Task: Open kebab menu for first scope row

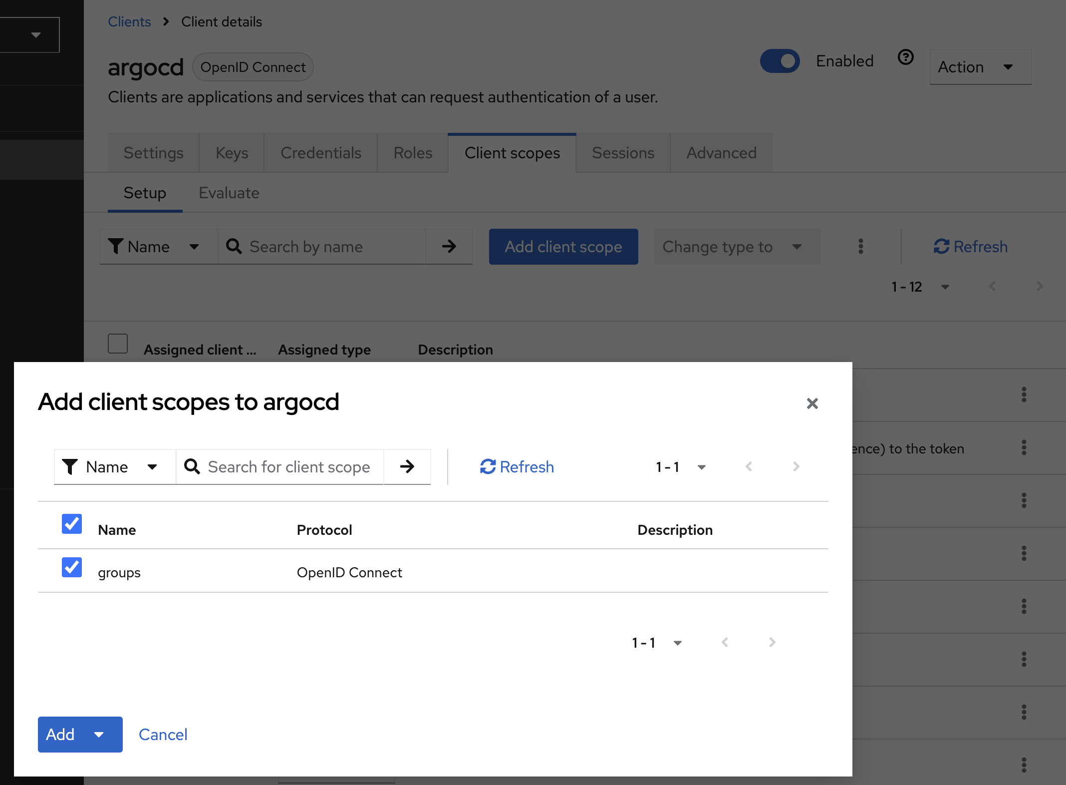Action: click(x=1024, y=394)
